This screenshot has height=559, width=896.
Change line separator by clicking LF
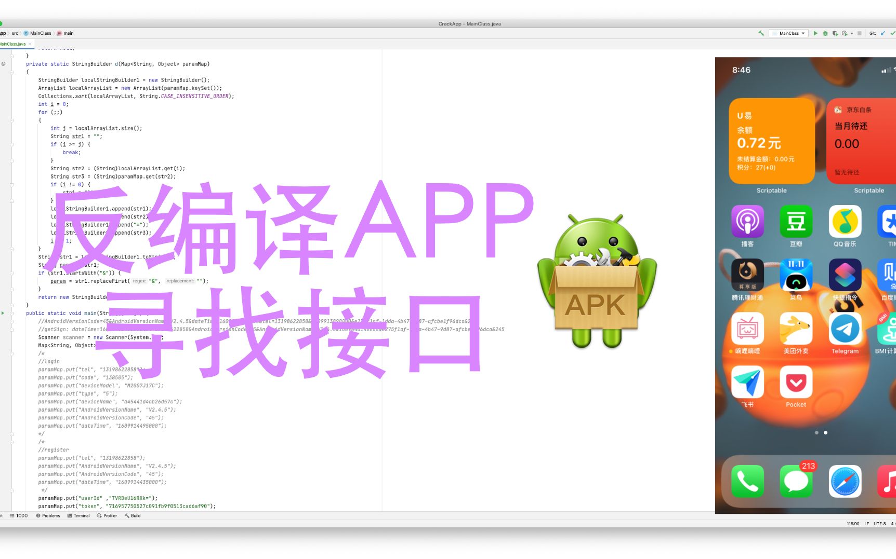pos(867,523)
